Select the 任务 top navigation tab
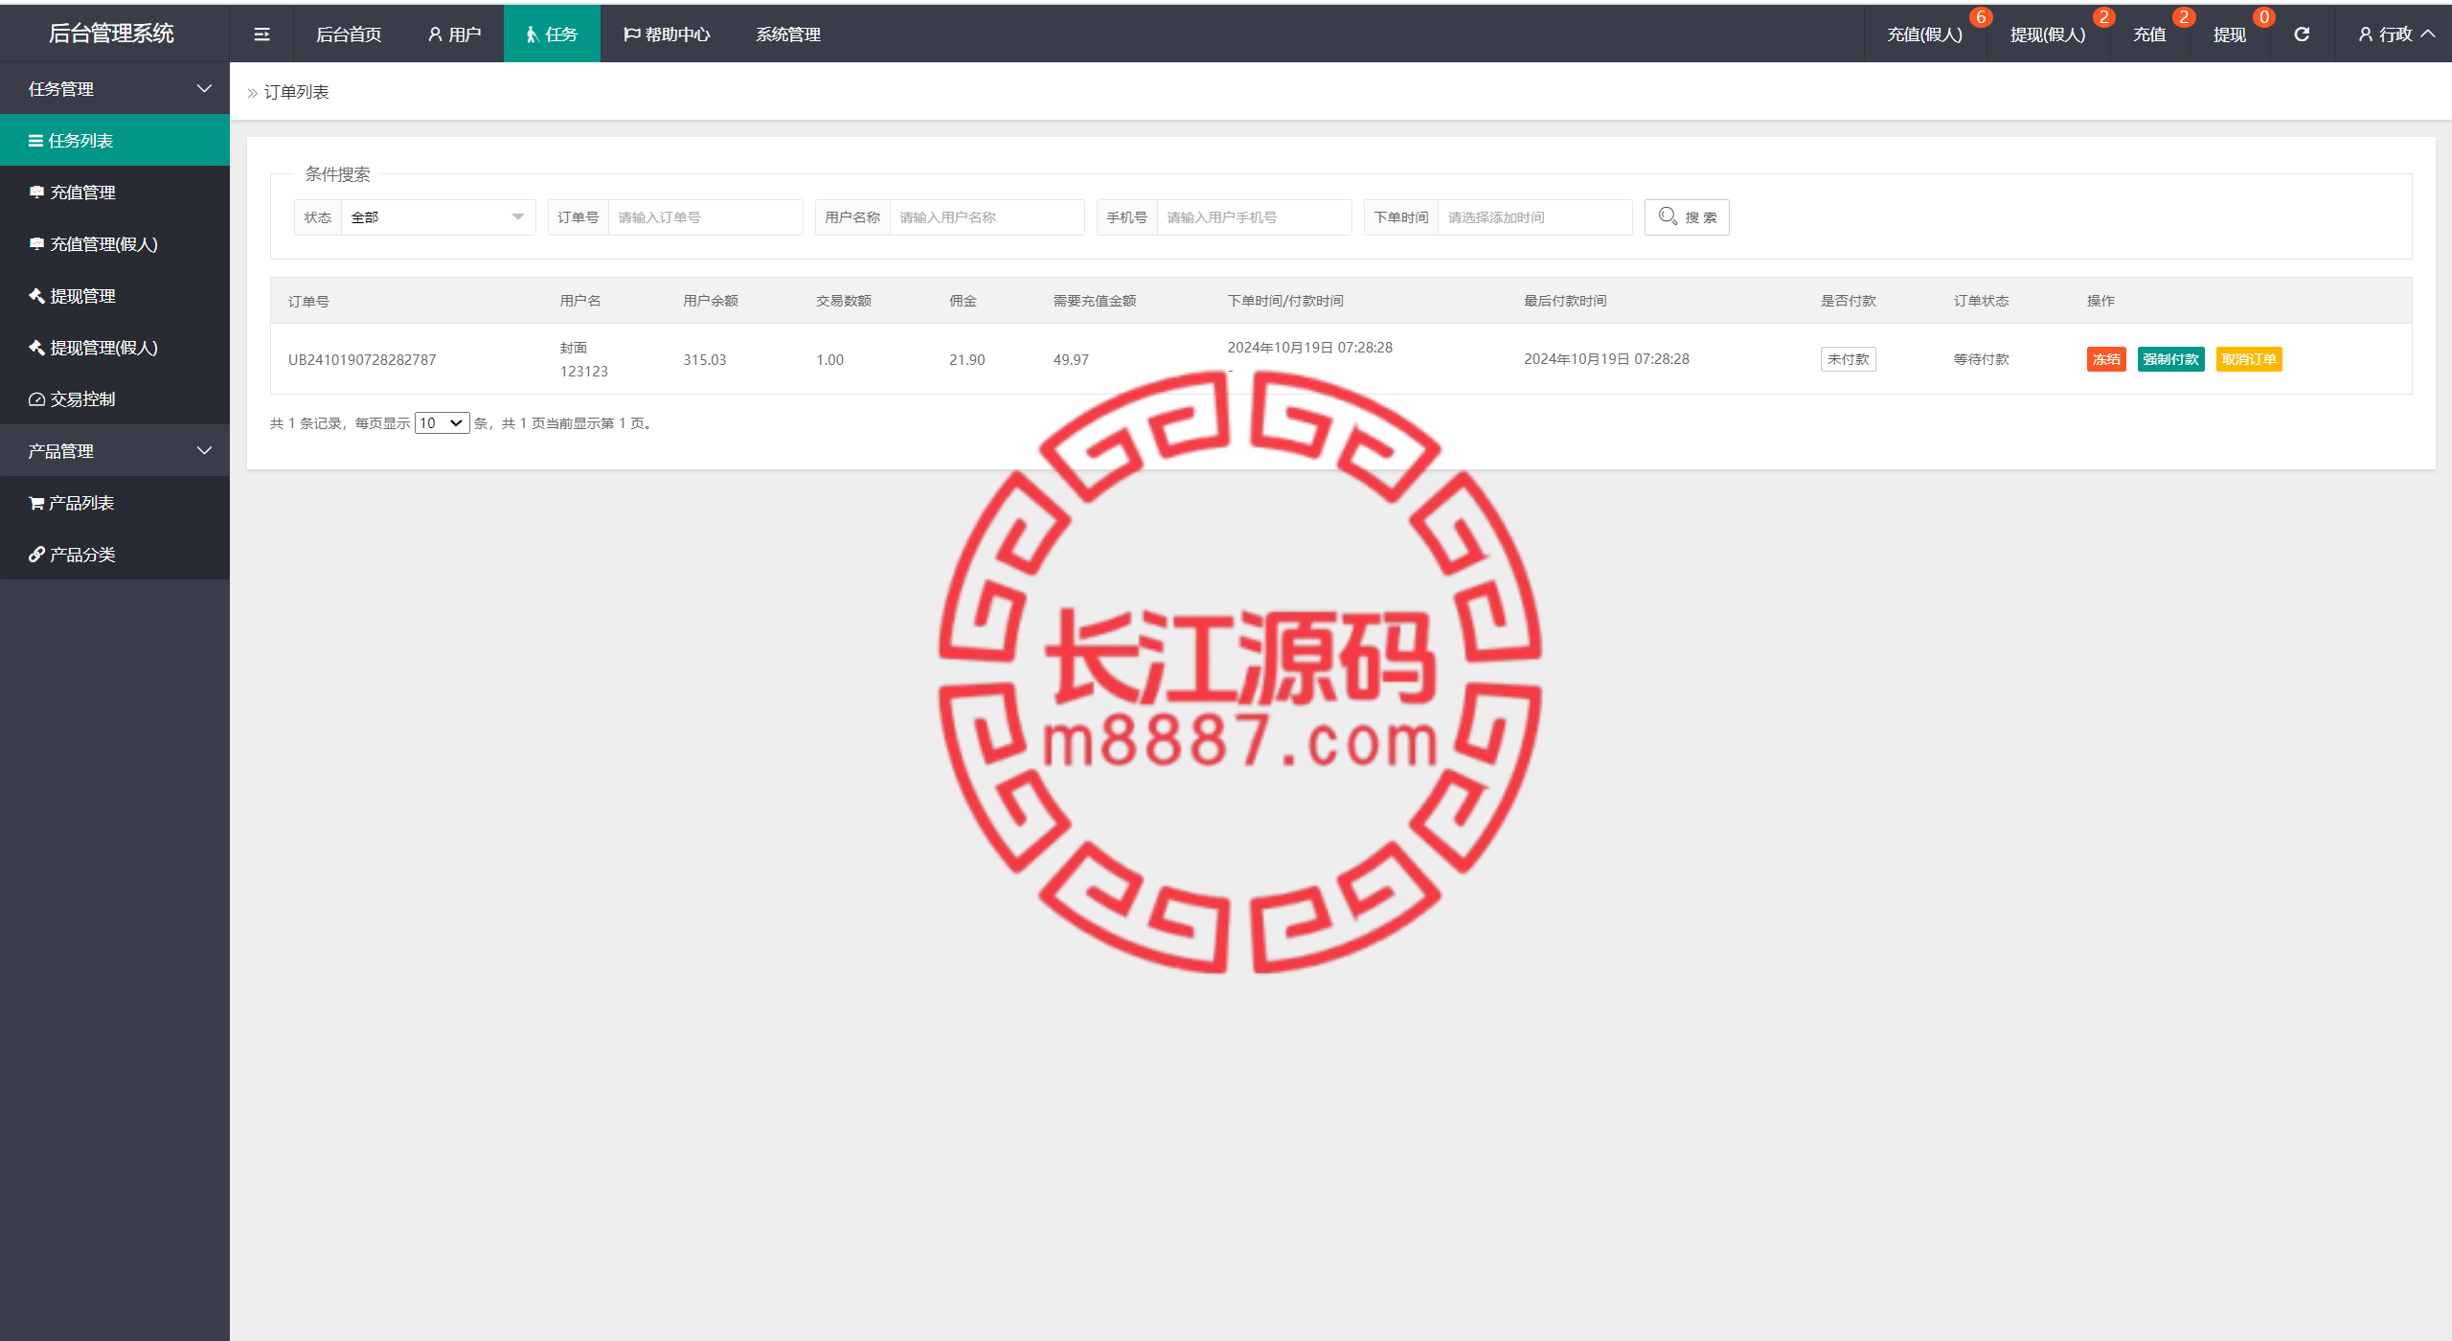This screenshot has width=2452, height=1341. pyautogui.click(x=552, y=34)
